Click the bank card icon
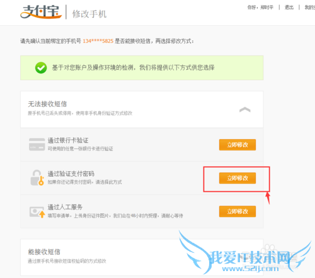Image resolution: width=315 pixels, height=278 pixels. click(37, 145)
